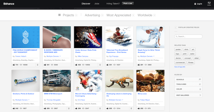Image resolution: width=214 pixels, height=112 pixels.
Task: Select the Tools Used filter
Action: click(x=188, y=84)
